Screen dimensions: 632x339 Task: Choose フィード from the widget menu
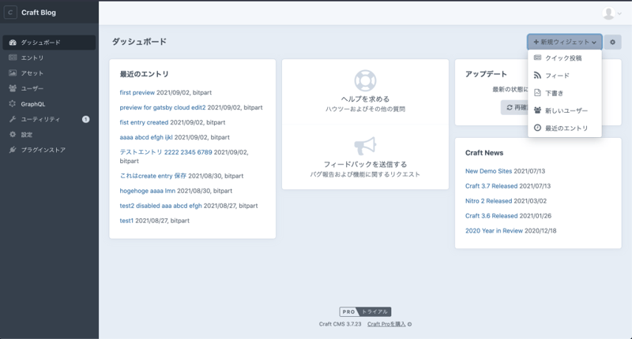tap(557, 76)
